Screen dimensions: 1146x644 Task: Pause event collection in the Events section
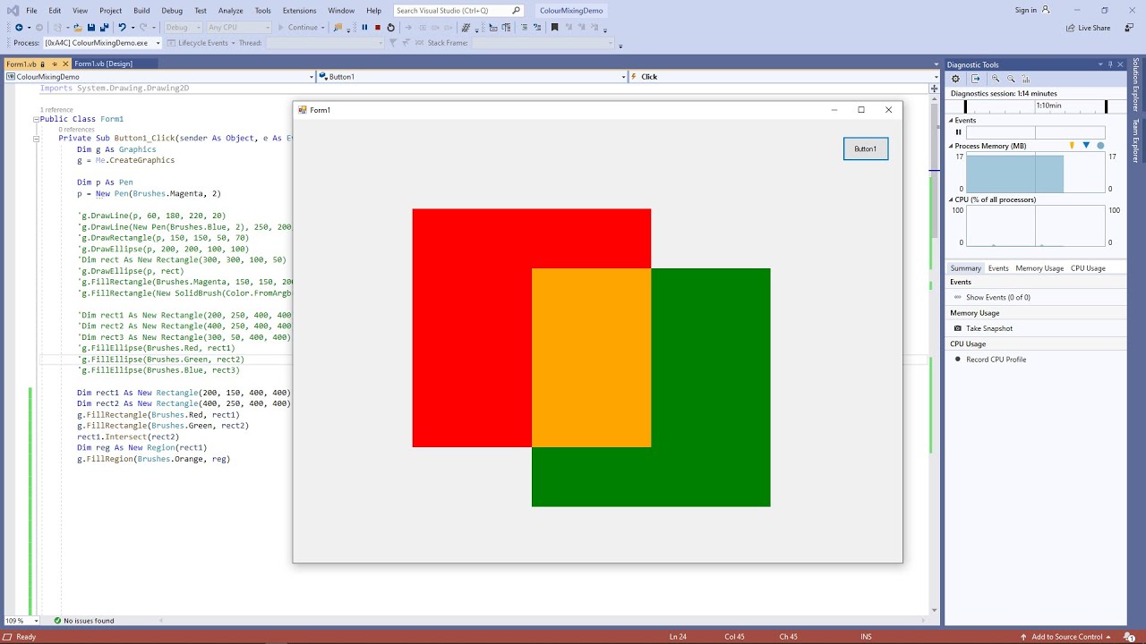[x=958, y=132]
